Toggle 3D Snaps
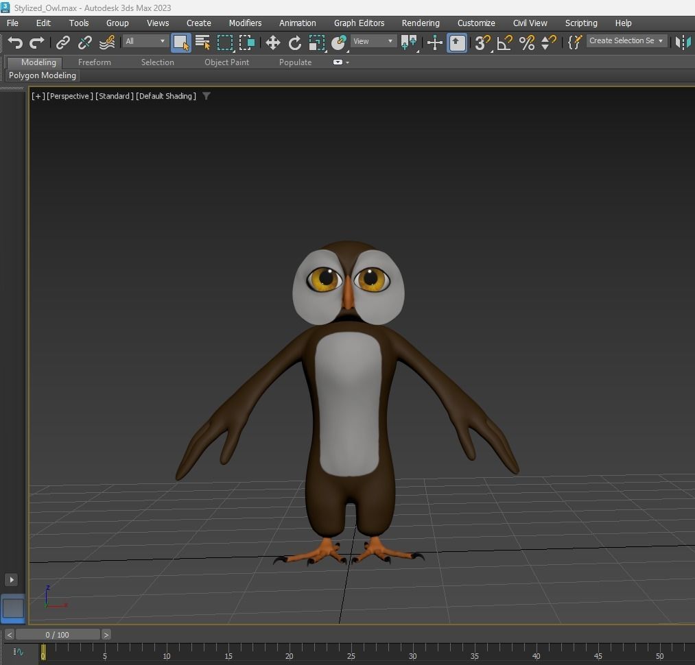 483,43
